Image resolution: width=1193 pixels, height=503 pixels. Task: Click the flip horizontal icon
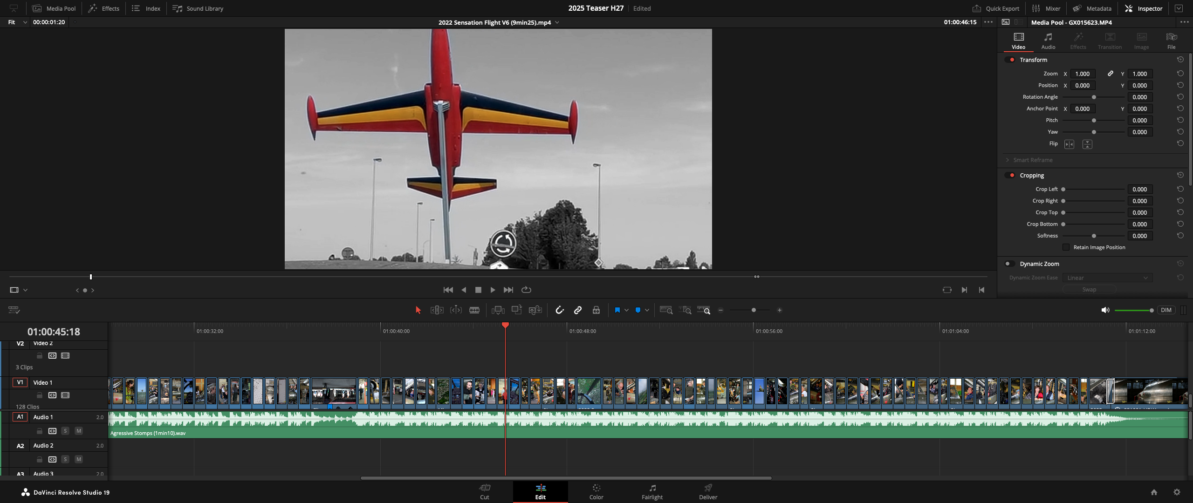1069,144
